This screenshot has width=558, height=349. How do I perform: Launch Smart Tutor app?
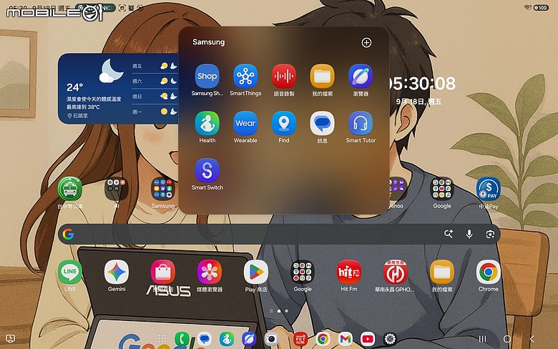pyautogui.click(x=361, y=123)
